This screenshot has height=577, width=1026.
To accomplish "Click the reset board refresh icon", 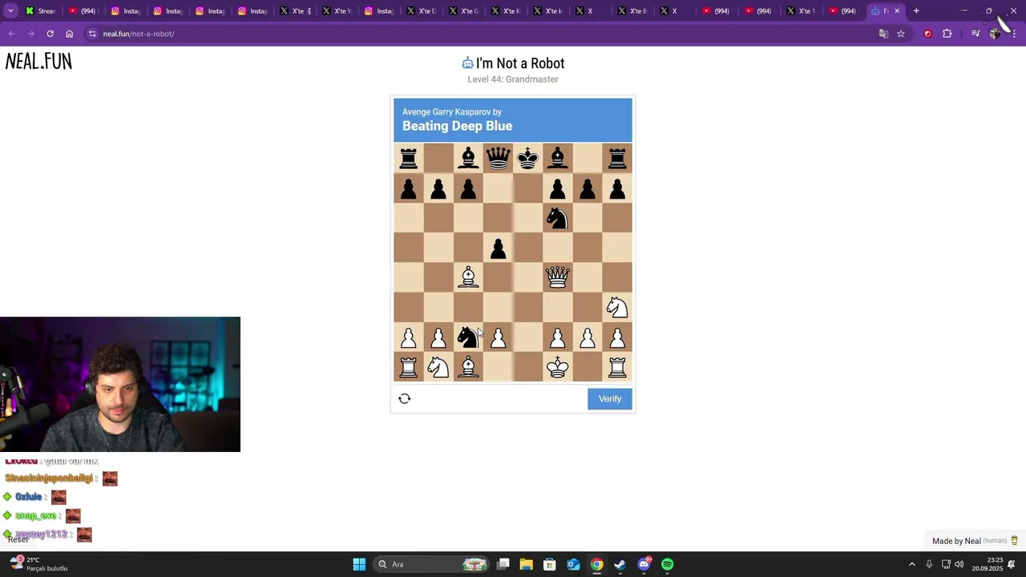I will [405, 398].
